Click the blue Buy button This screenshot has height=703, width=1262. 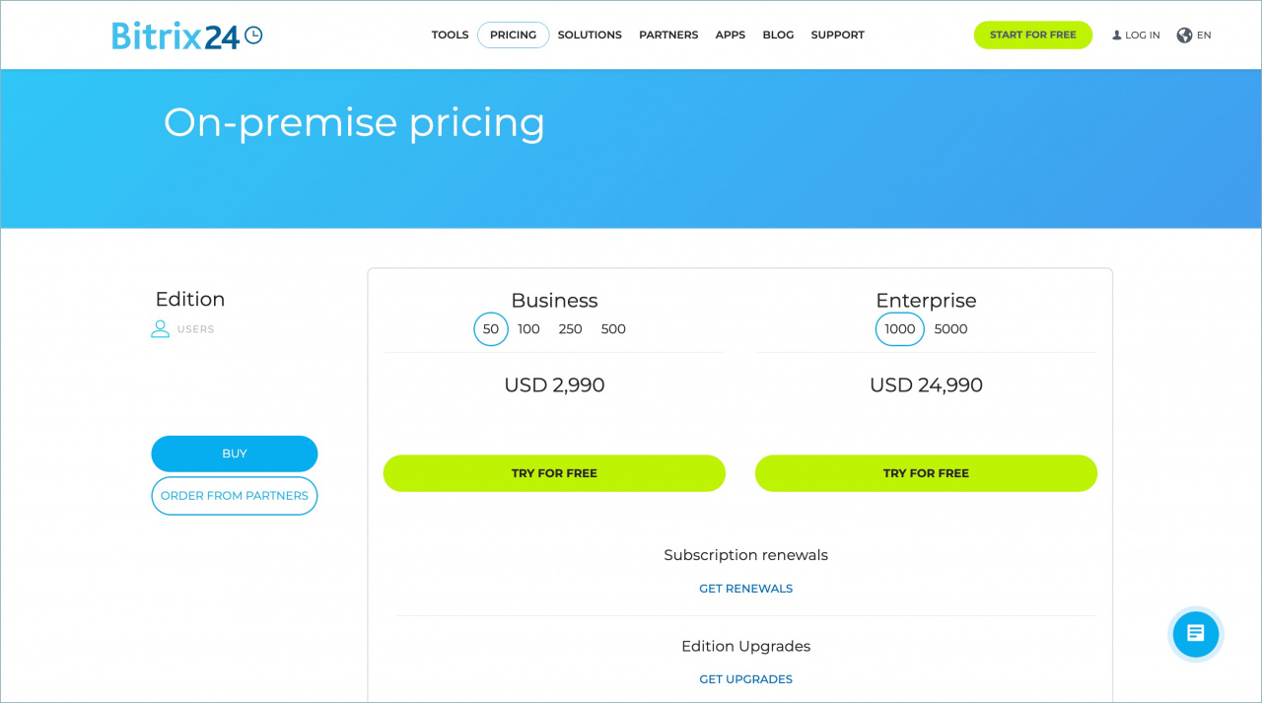[x=235, y=454]
